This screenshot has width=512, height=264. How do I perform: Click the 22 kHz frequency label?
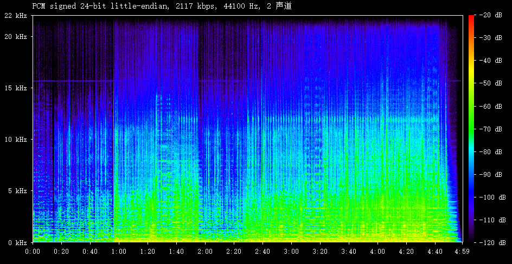coord(15,16)
